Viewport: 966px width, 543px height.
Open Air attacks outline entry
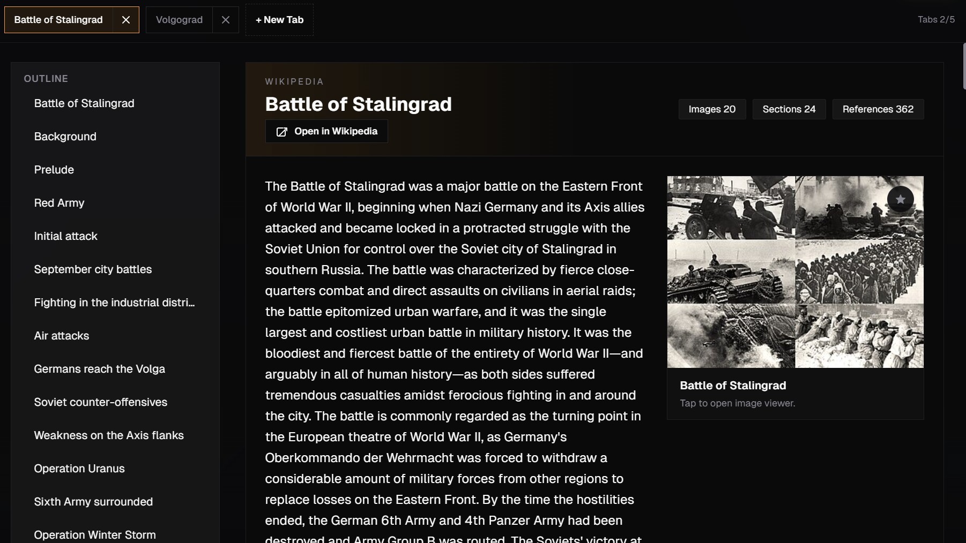[62, 336]
